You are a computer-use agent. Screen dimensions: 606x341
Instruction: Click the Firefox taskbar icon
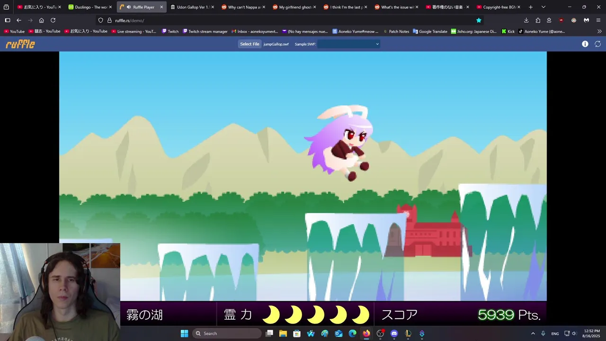[366, 333]
